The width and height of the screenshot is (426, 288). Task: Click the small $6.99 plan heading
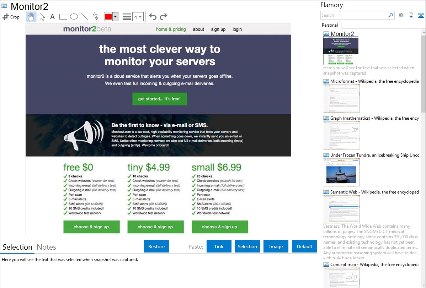coord(216,167)
